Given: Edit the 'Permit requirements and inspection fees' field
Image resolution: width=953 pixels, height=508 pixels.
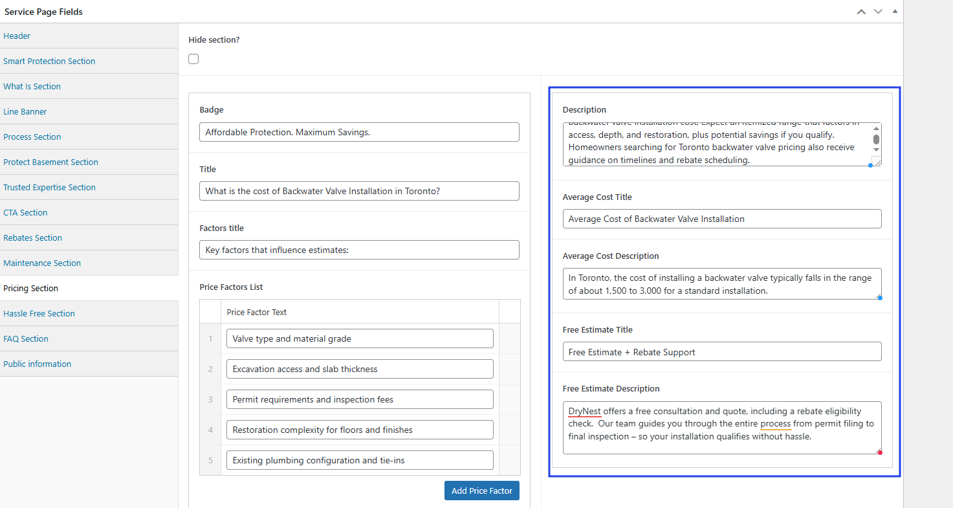Looking at the screenshot, I should tap(359, 399).
